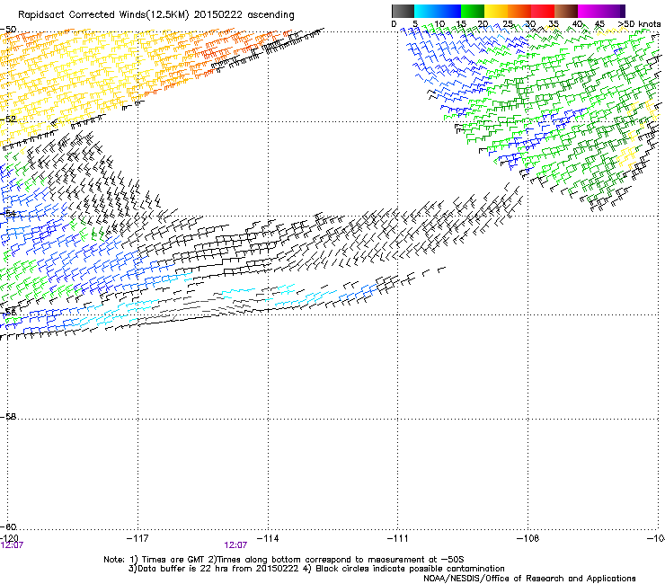Click the yellow 20-25 knots color band
Image resolution: width=665 pixels, height=584 pixels.
pyautogui.click(x=496, y=11)
